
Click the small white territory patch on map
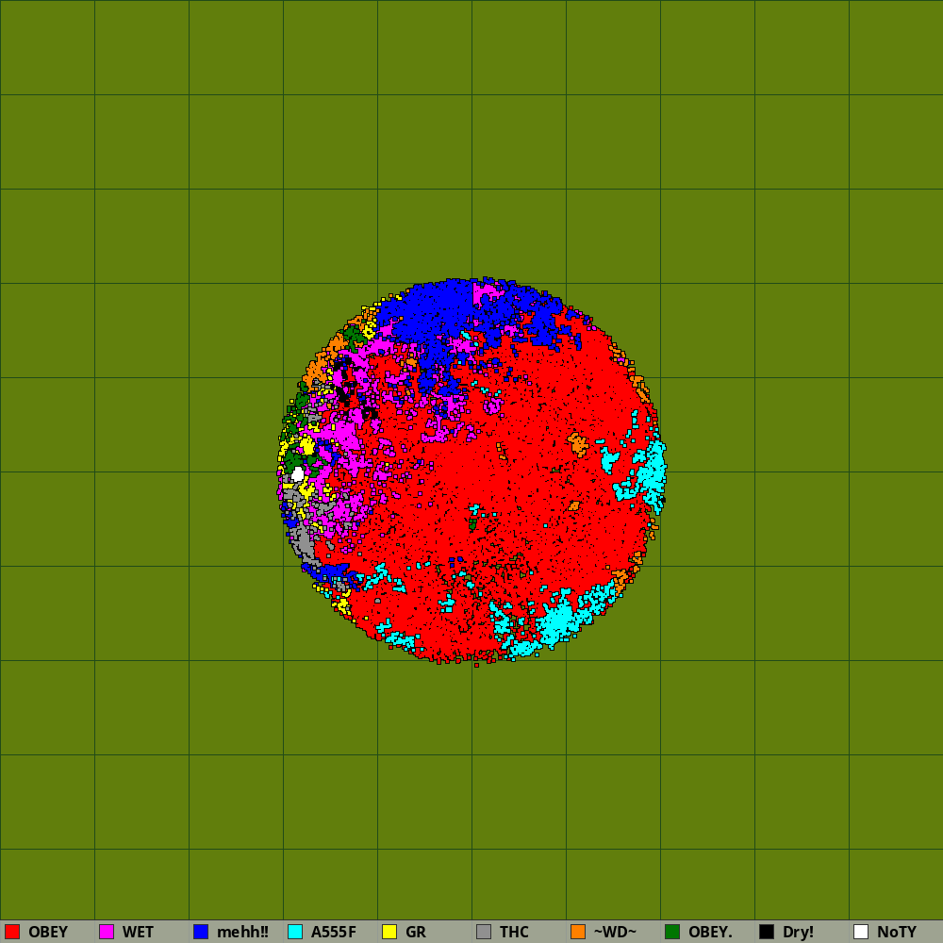(298, 473)
